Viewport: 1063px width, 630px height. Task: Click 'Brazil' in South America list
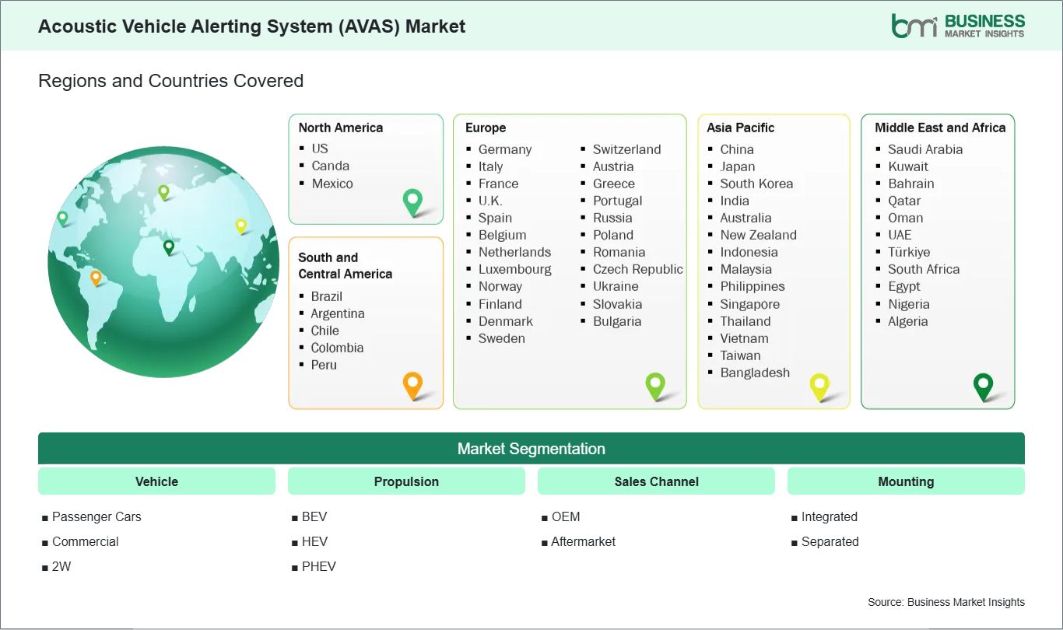coord(327,296)
